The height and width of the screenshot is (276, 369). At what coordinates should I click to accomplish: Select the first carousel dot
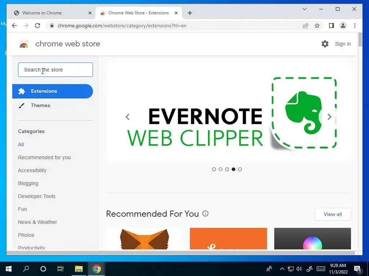point(214,169)
